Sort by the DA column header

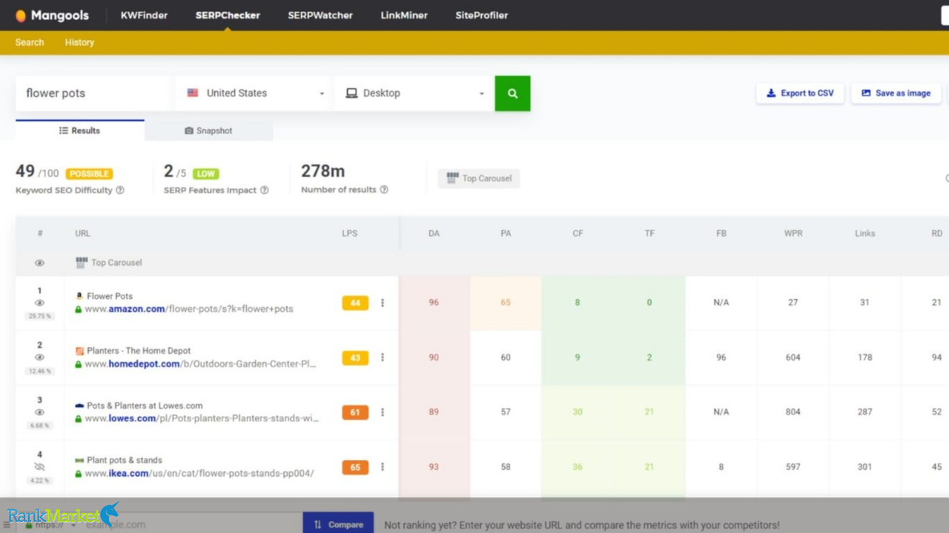pyautogui.click(x=434, y=233)
